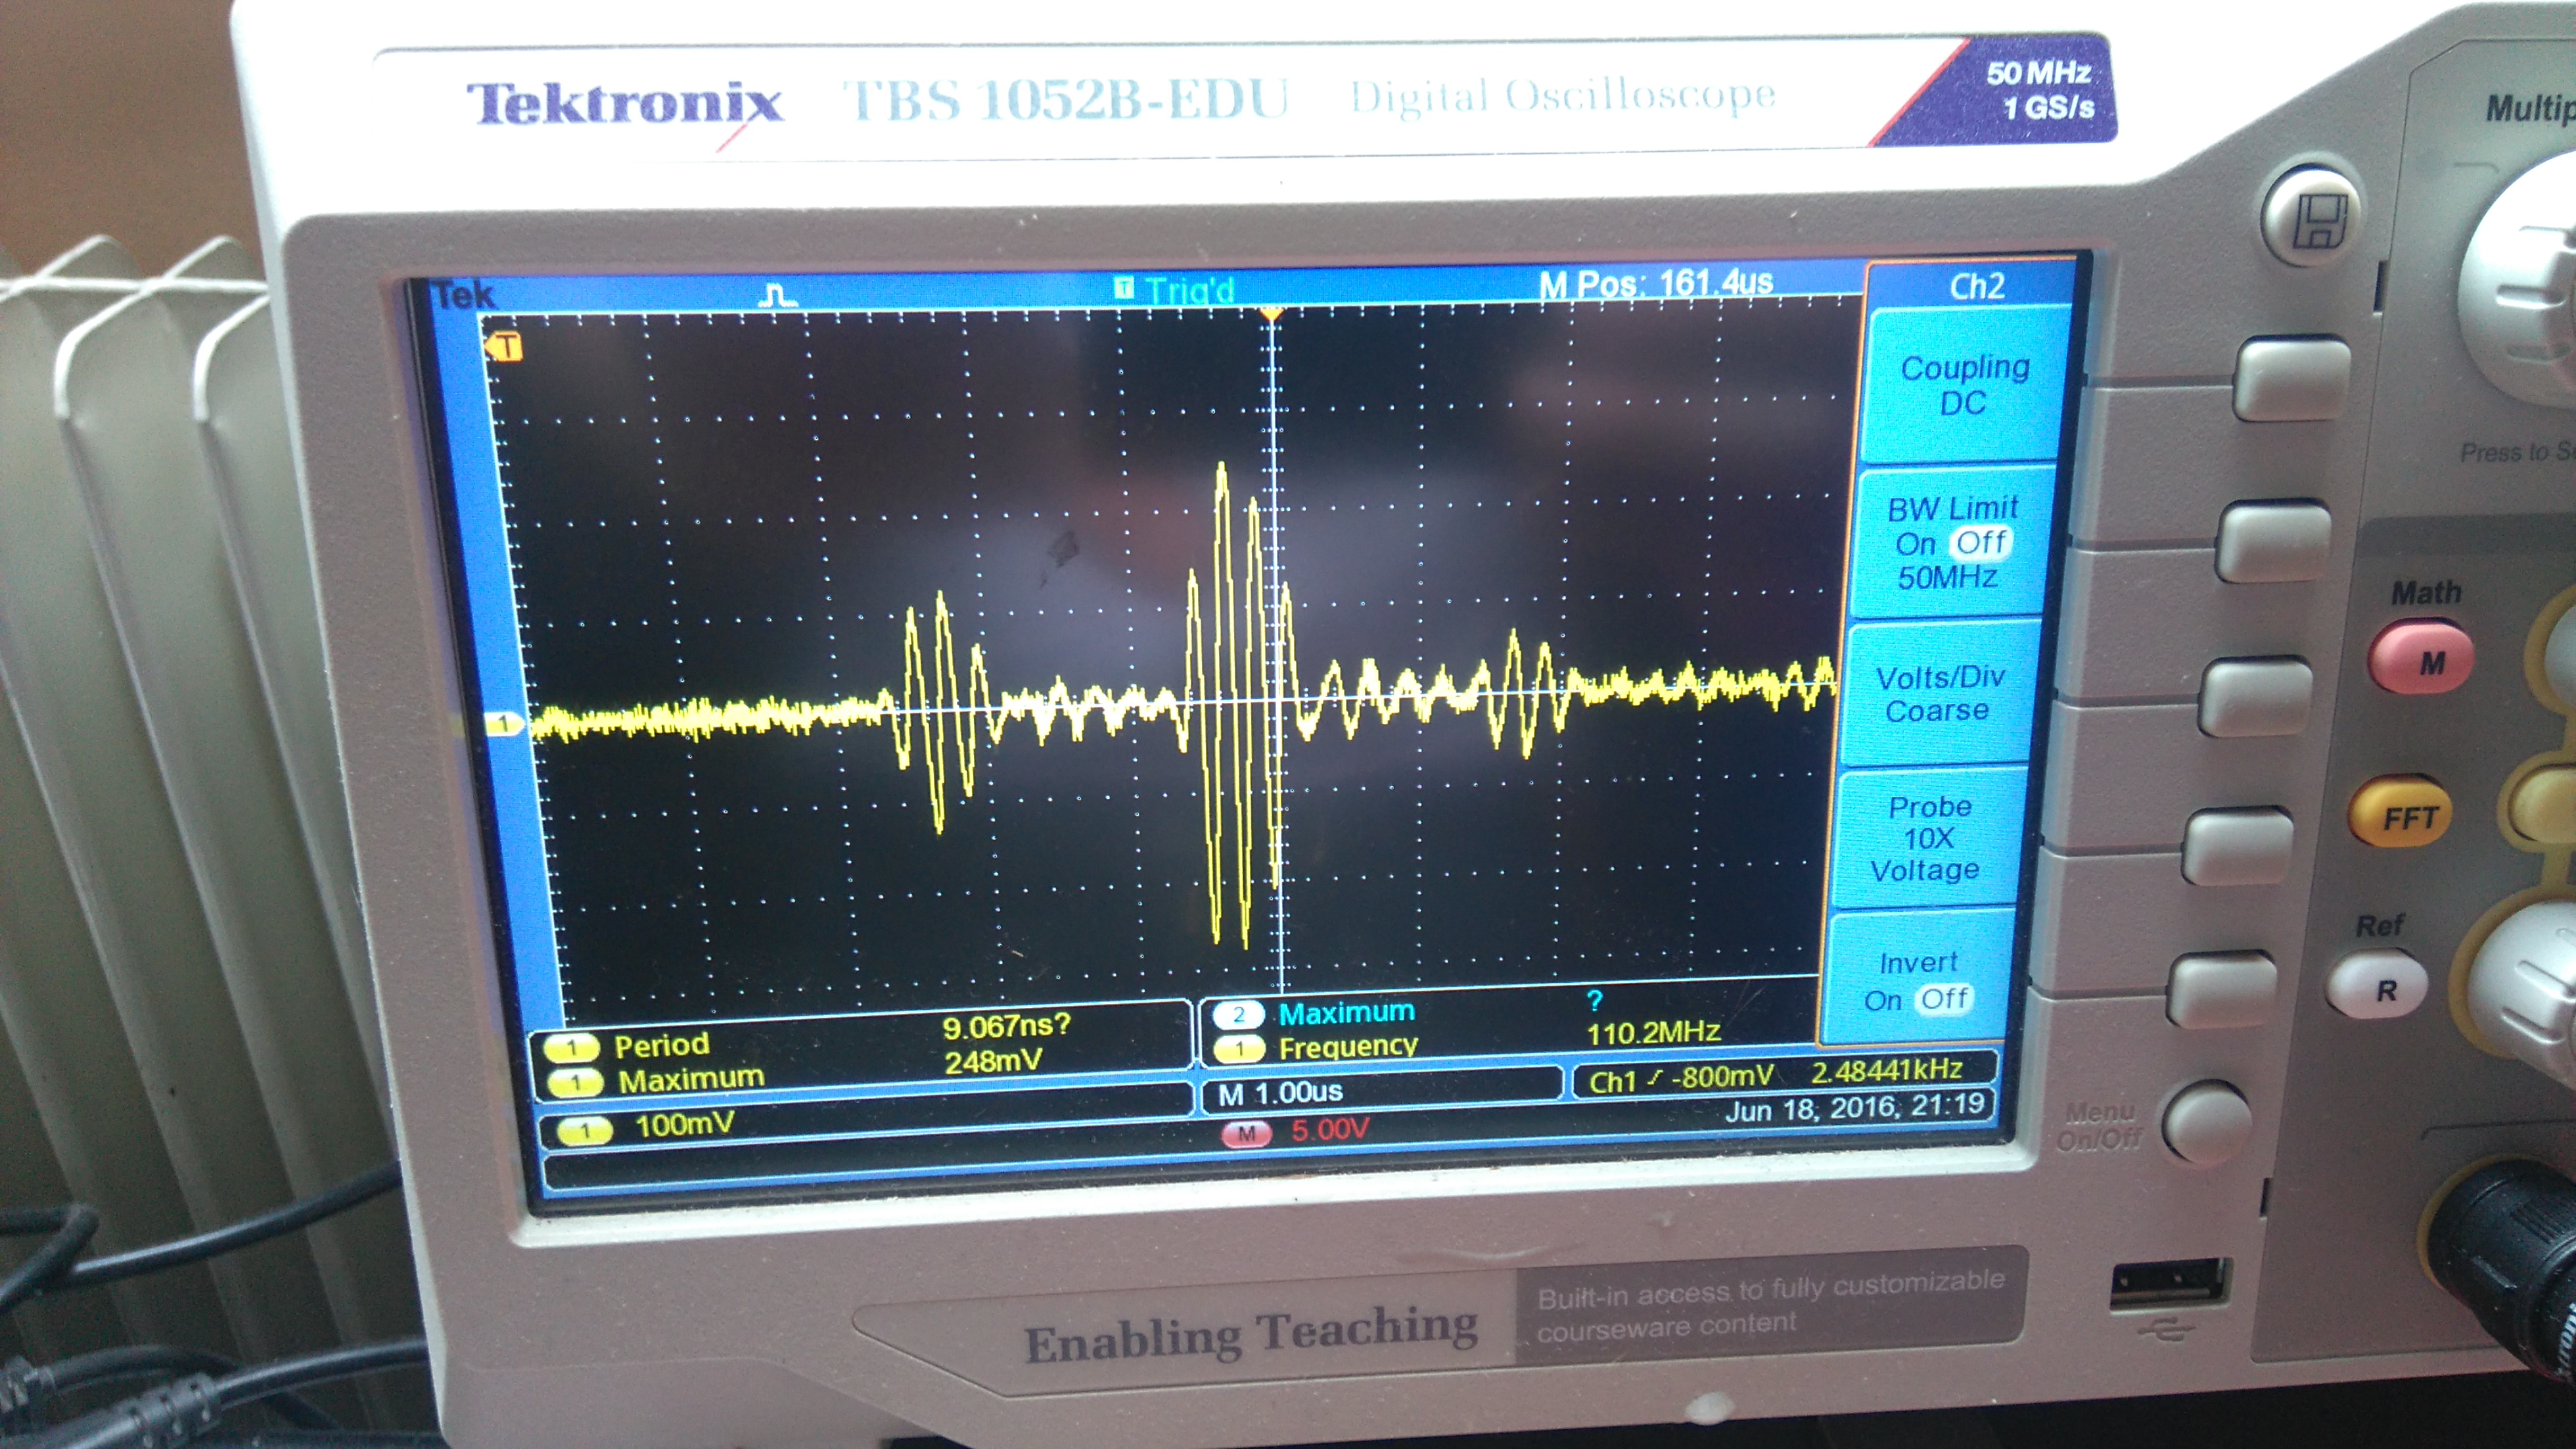The height and width of the screenshot is (1449, 2576).
Task: Change the Probe 10X Voltage setting
Action: [x=1928, y=839]
